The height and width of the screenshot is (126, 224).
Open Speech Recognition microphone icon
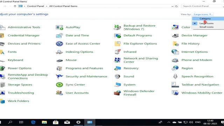[x=175, y=76]
